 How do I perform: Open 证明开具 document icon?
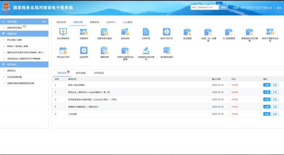[146, 32]
